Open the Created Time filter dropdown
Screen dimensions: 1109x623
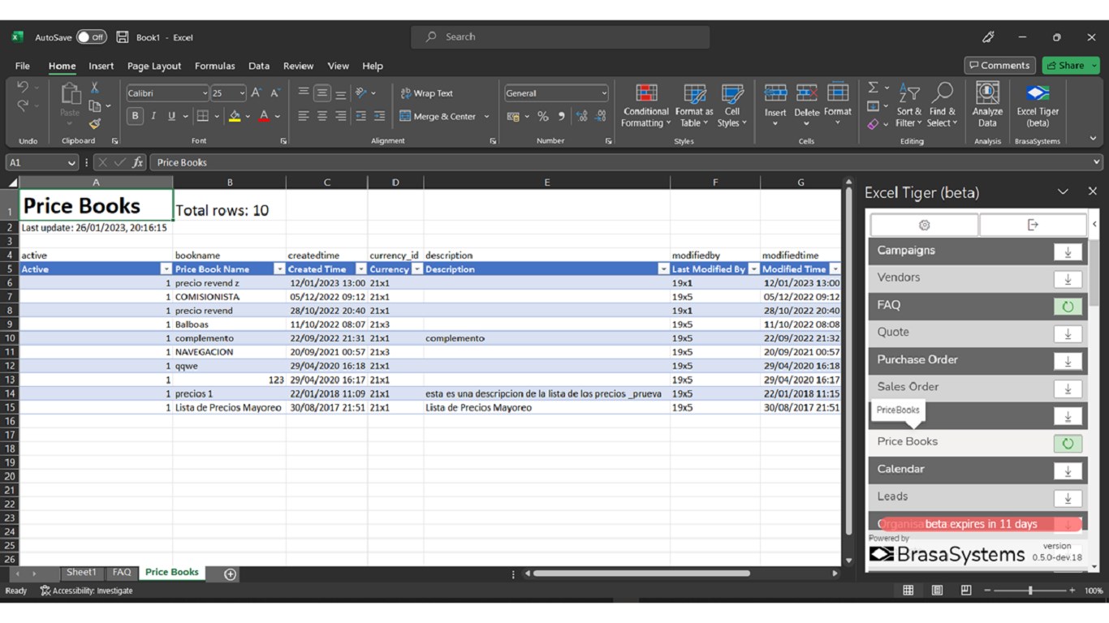(361, 269)
